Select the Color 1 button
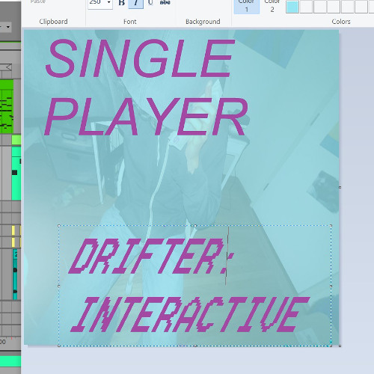Screen dimensions: 374x374 (x=247, y=6)
